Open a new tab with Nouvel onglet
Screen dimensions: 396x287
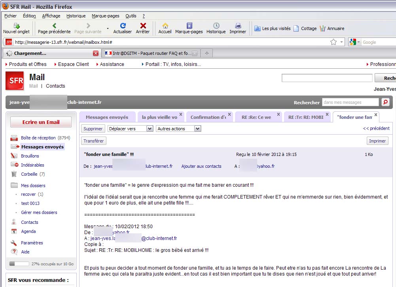16,28
